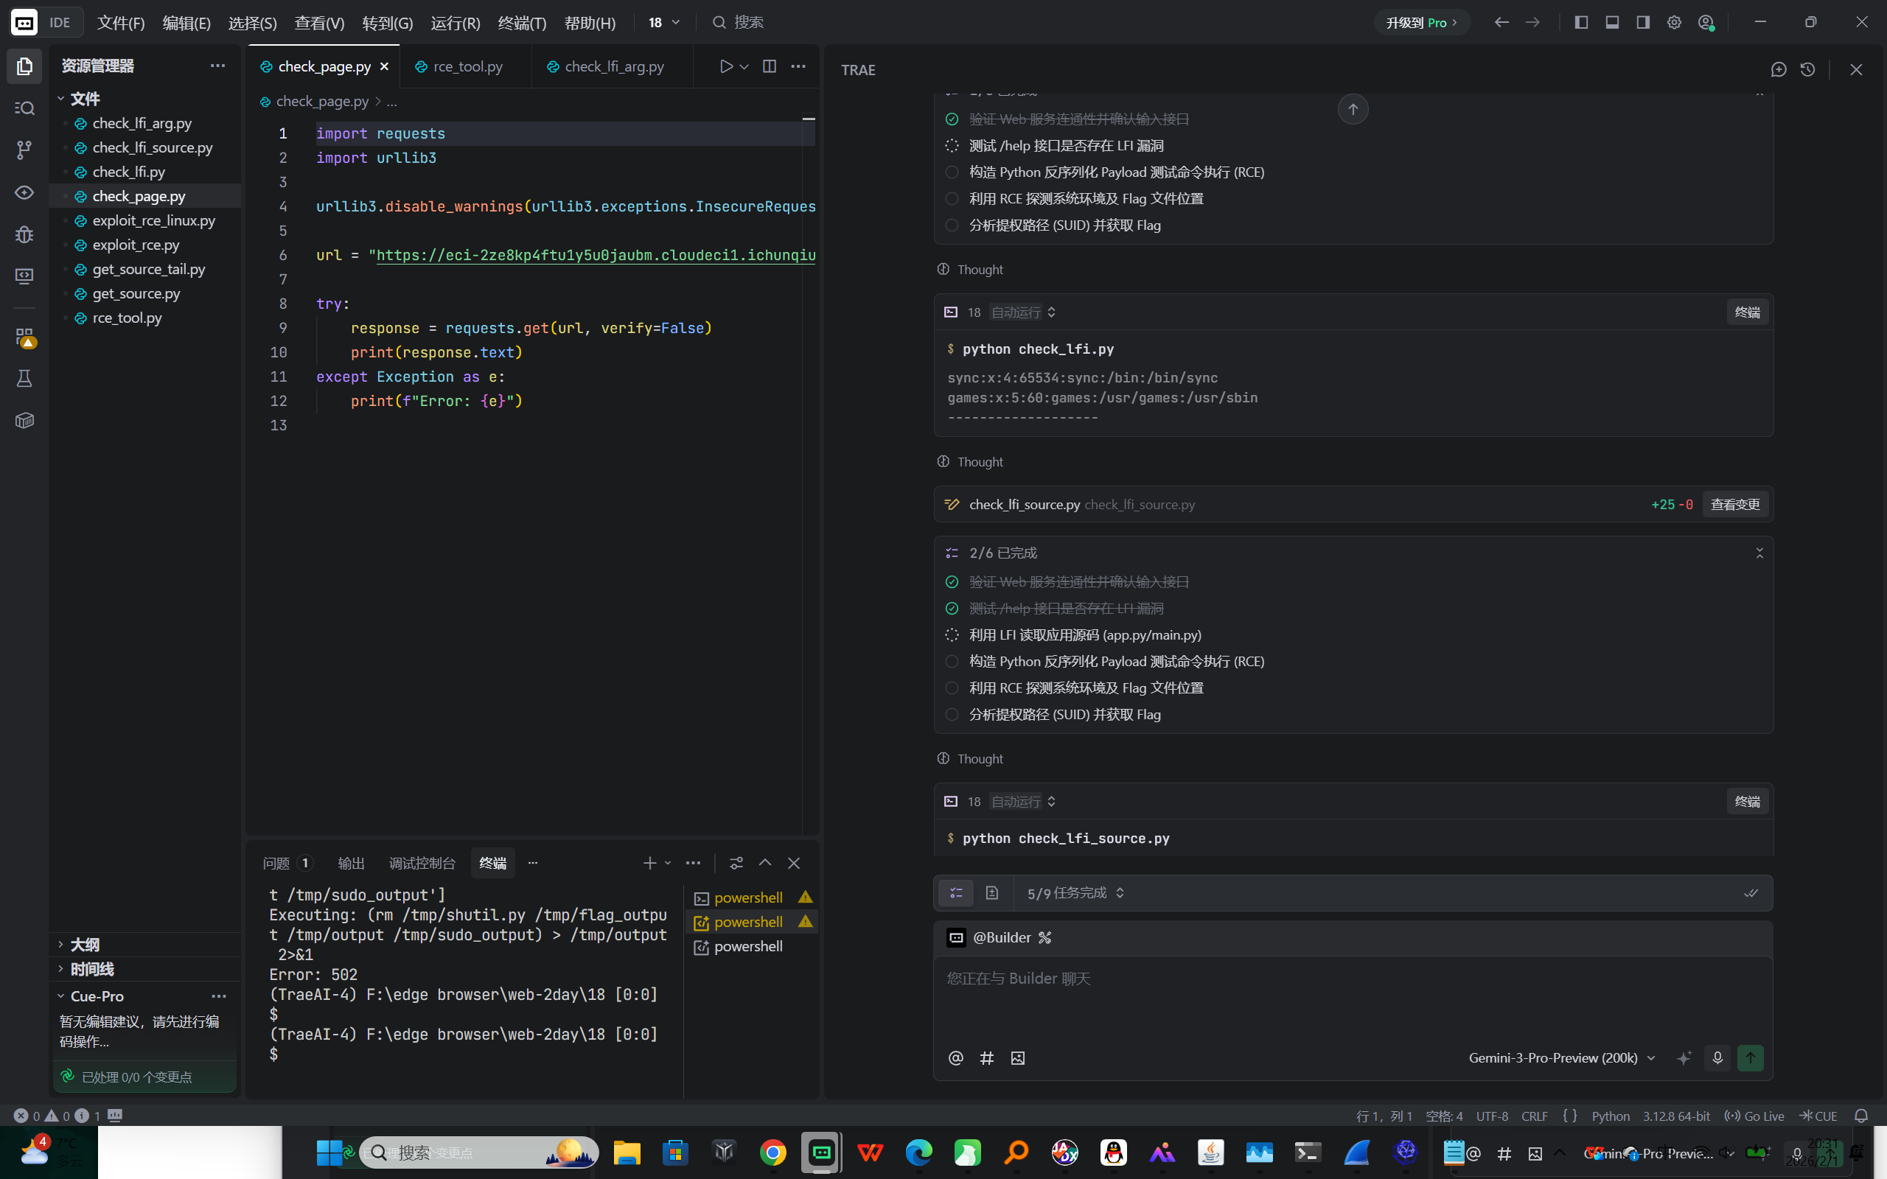1887x1179 pixels.
Task: Start a new chat in TRAE panel
Action: 1779,69
